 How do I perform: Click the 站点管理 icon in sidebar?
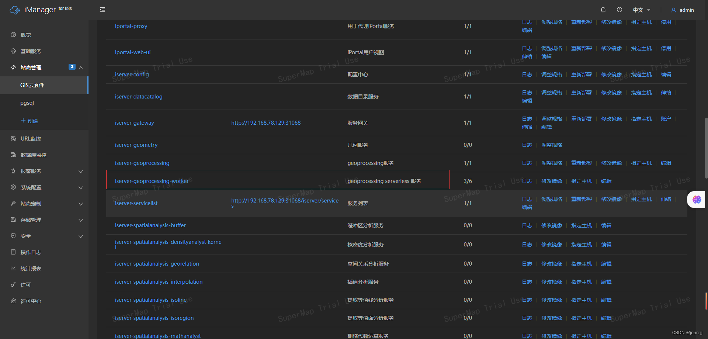coord(13,67)
